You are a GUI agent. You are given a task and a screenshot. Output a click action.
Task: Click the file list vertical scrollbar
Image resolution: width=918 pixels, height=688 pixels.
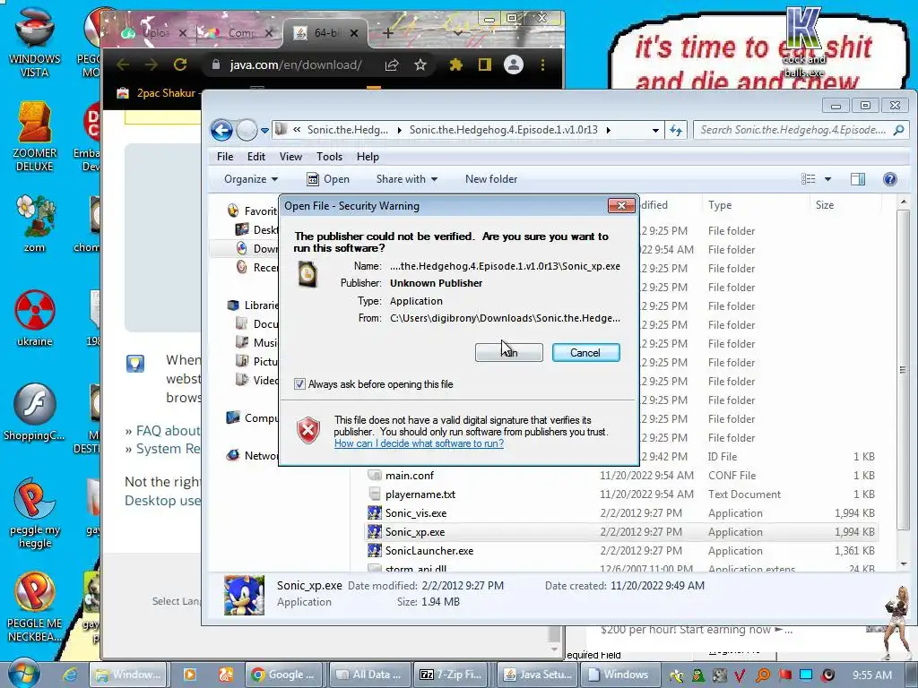(x=904, y=370)
